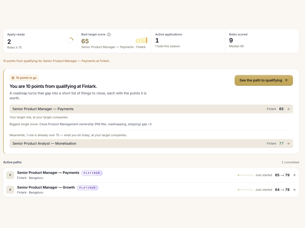Screen dimensions: 305x228
Task: Click See the path to qualifying button
Action: [264, 80]
